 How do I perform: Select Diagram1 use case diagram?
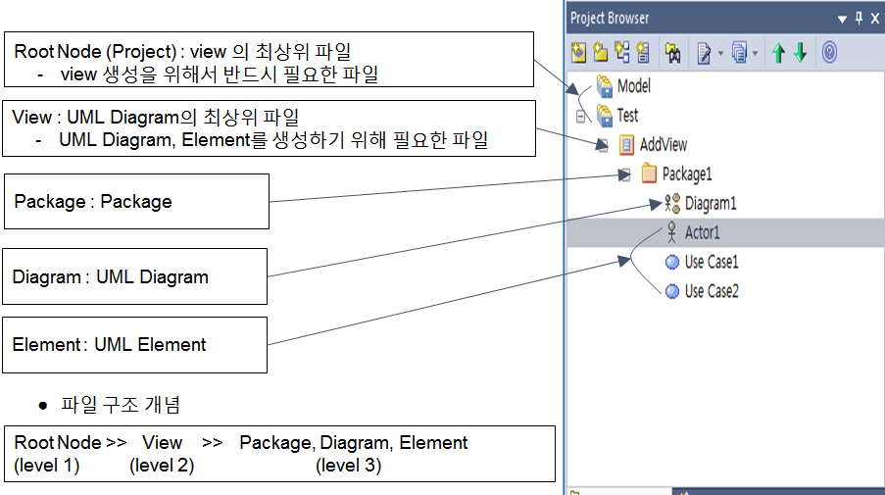coord(711,203)
